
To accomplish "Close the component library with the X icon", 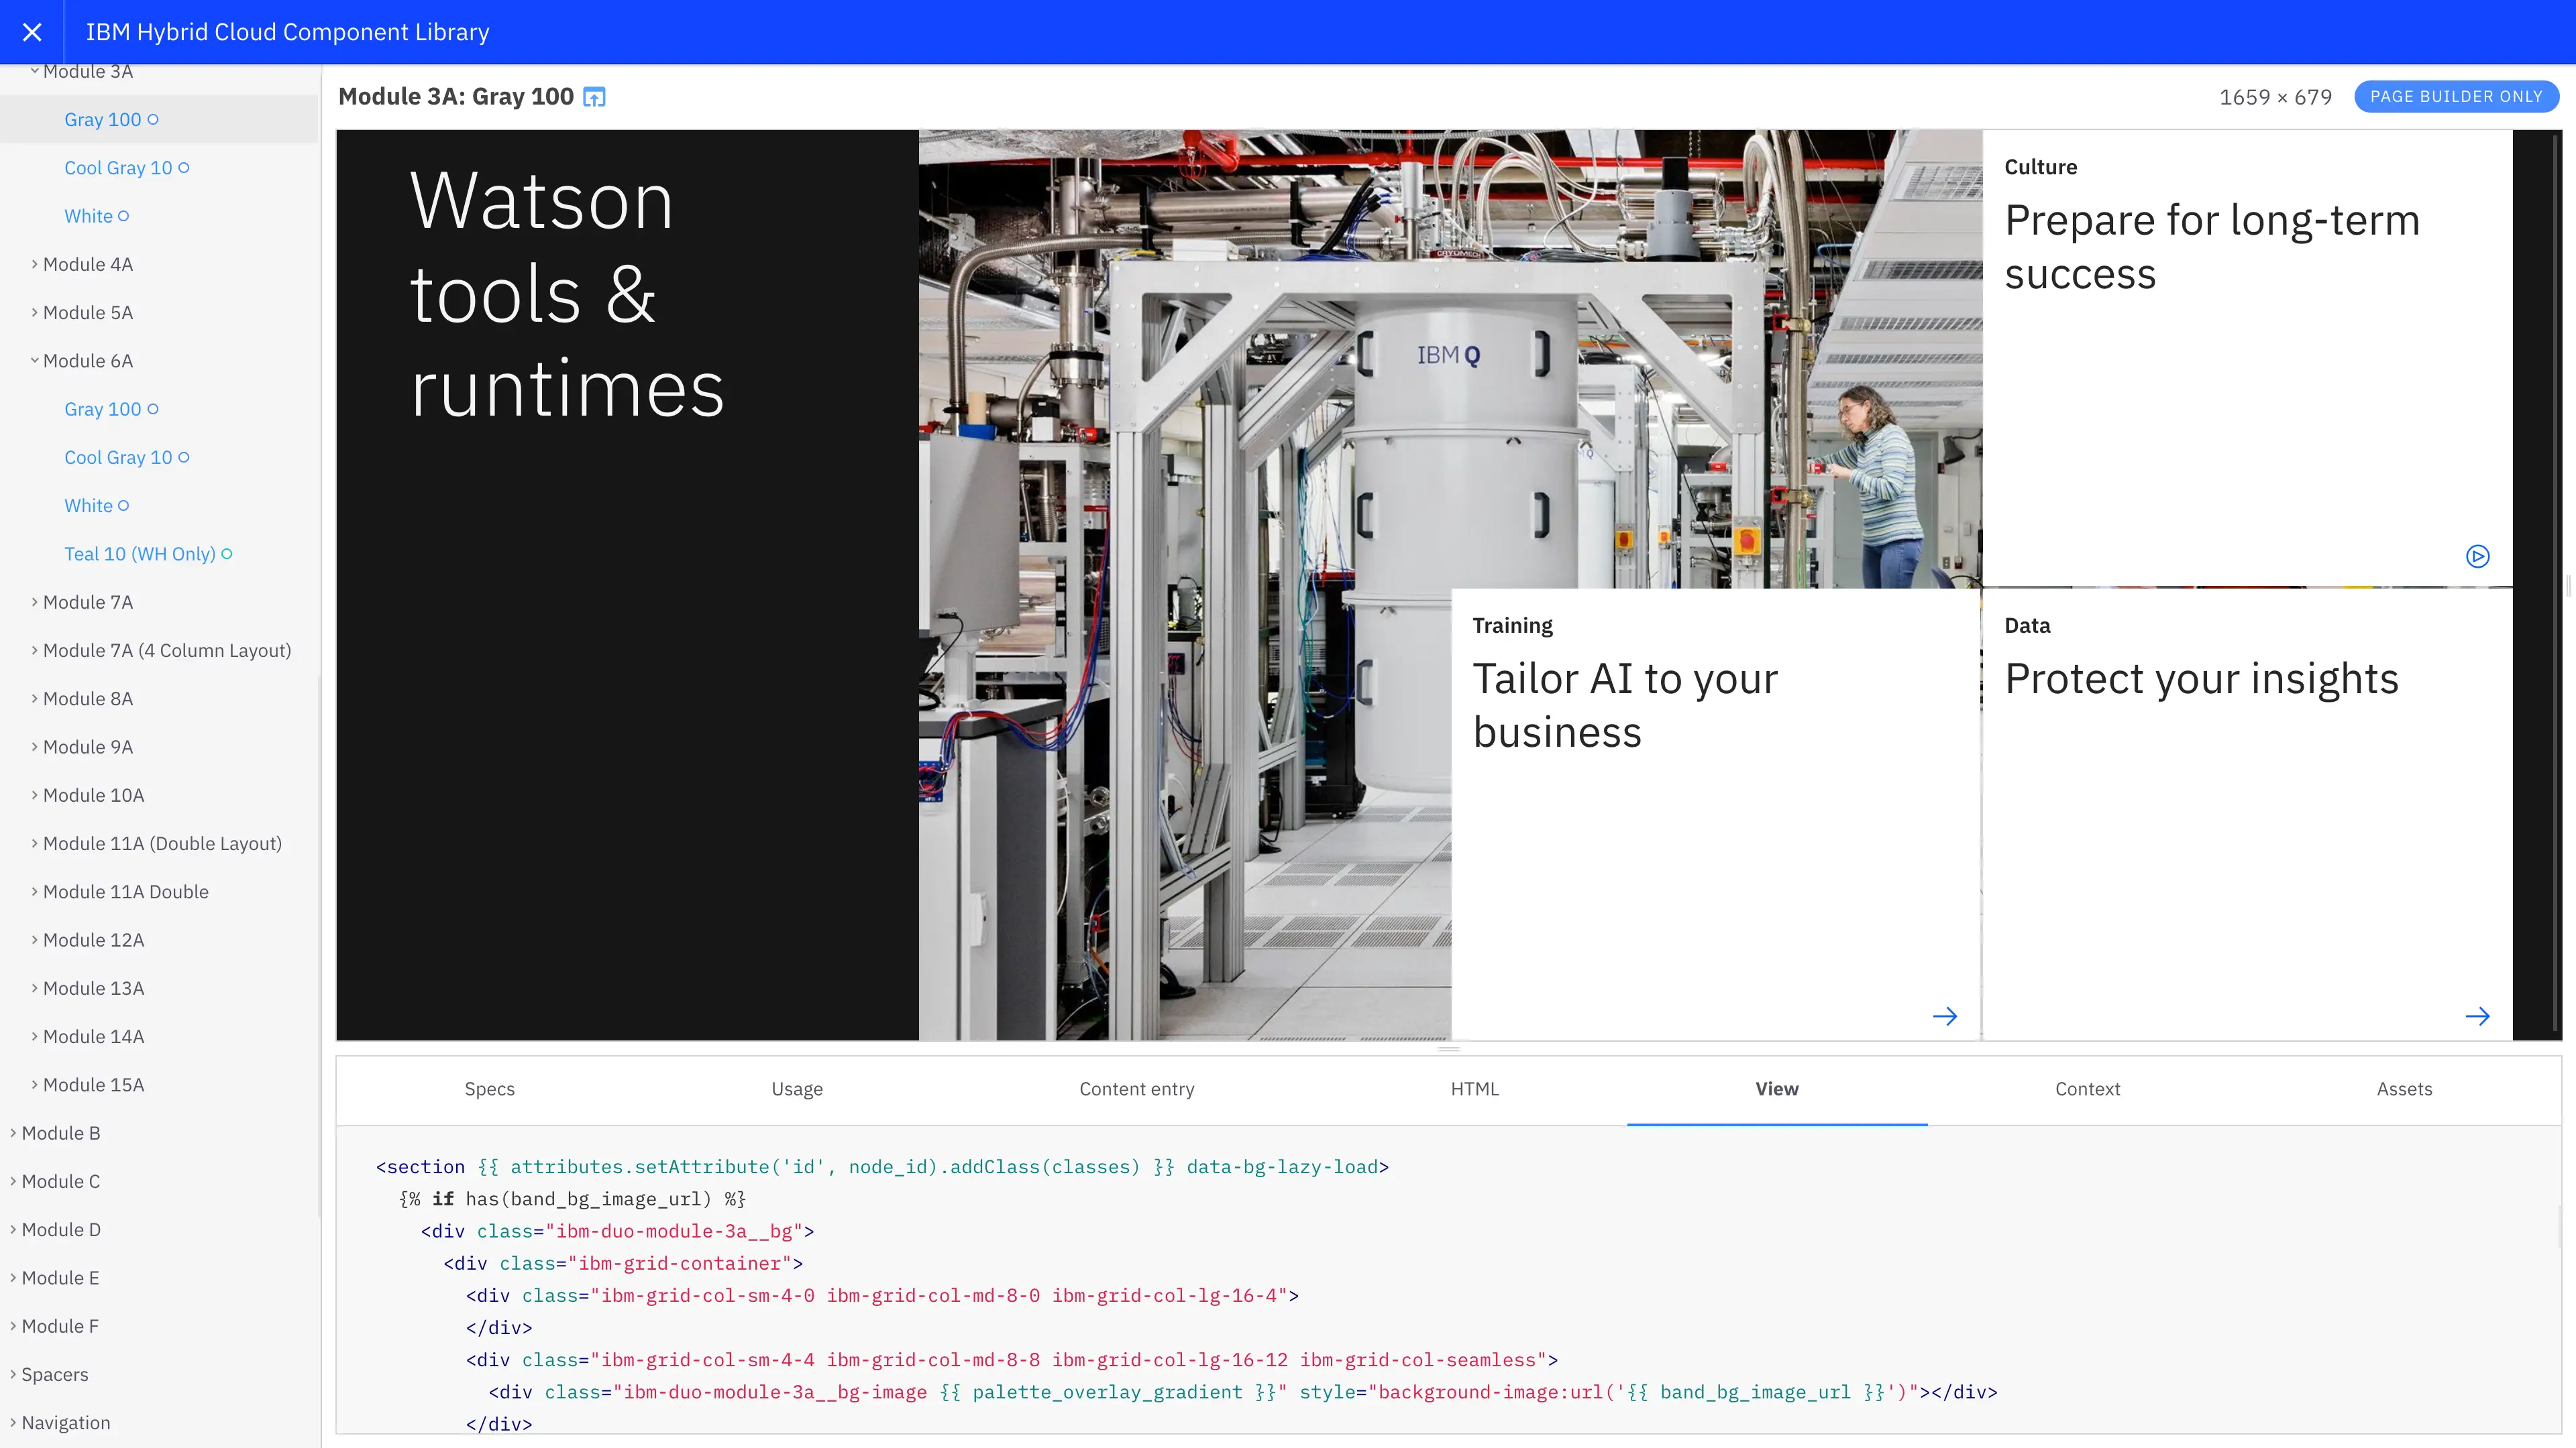I will click(32, 32).
